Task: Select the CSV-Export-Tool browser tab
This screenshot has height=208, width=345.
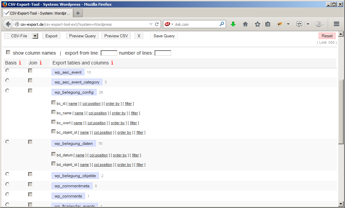Action: pyautogui.click(x=37, y=13)
